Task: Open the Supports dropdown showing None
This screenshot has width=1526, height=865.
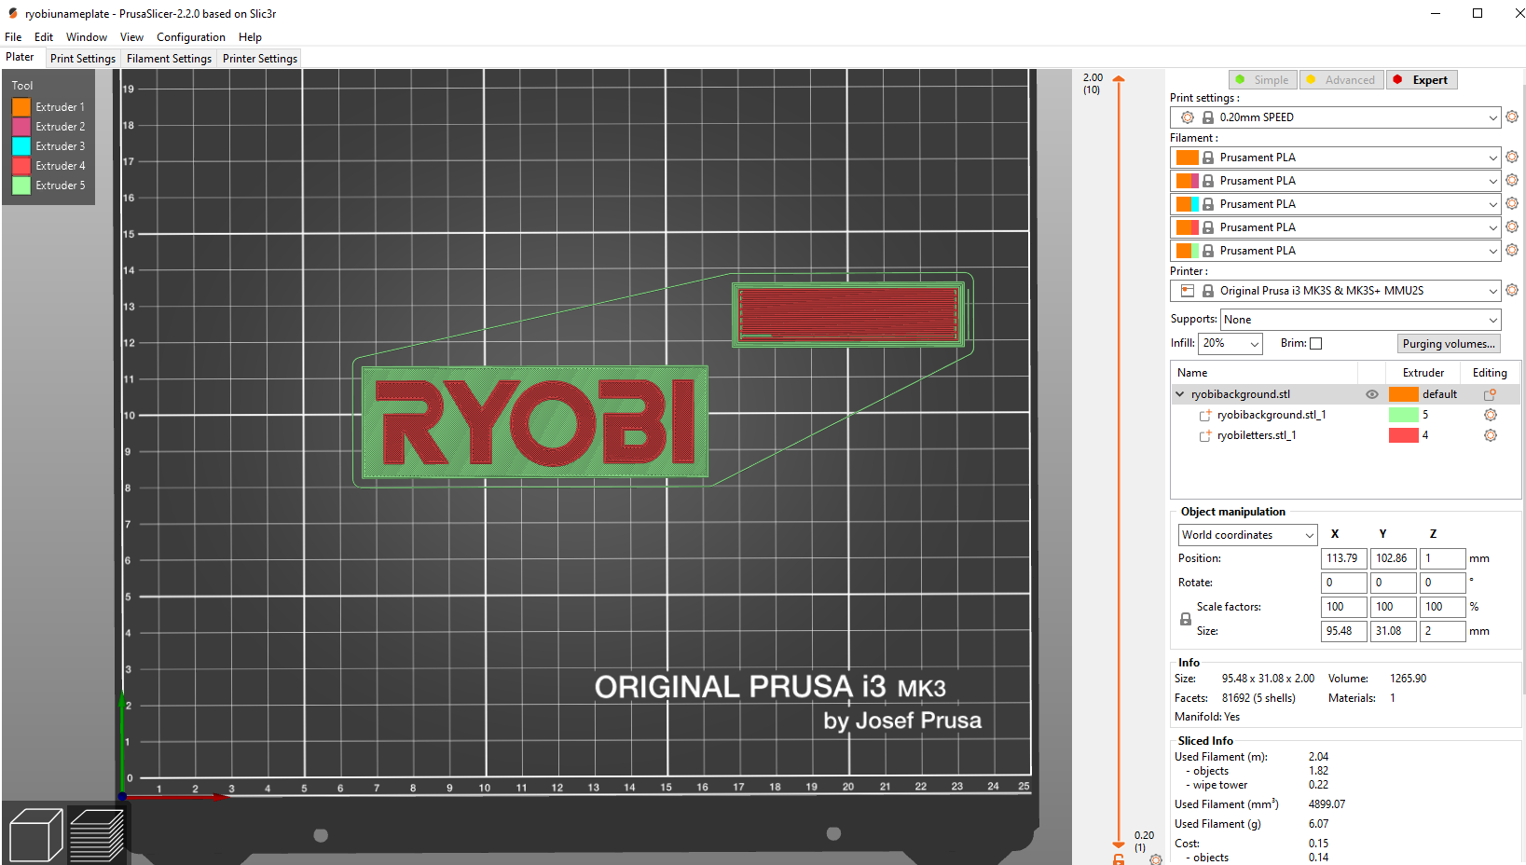Action: coord(1361,320)
